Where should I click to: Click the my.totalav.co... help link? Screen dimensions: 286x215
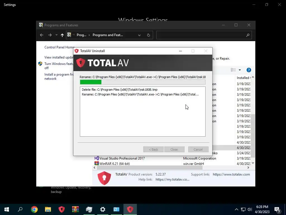(172, 179)
